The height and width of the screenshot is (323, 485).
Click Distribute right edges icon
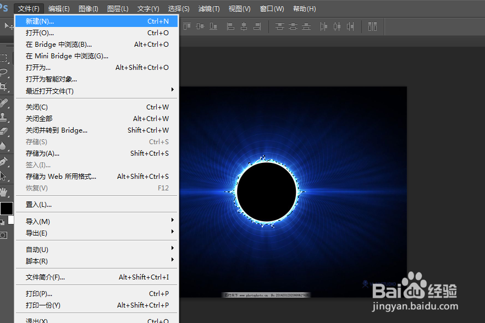click(x=350, y=26)
